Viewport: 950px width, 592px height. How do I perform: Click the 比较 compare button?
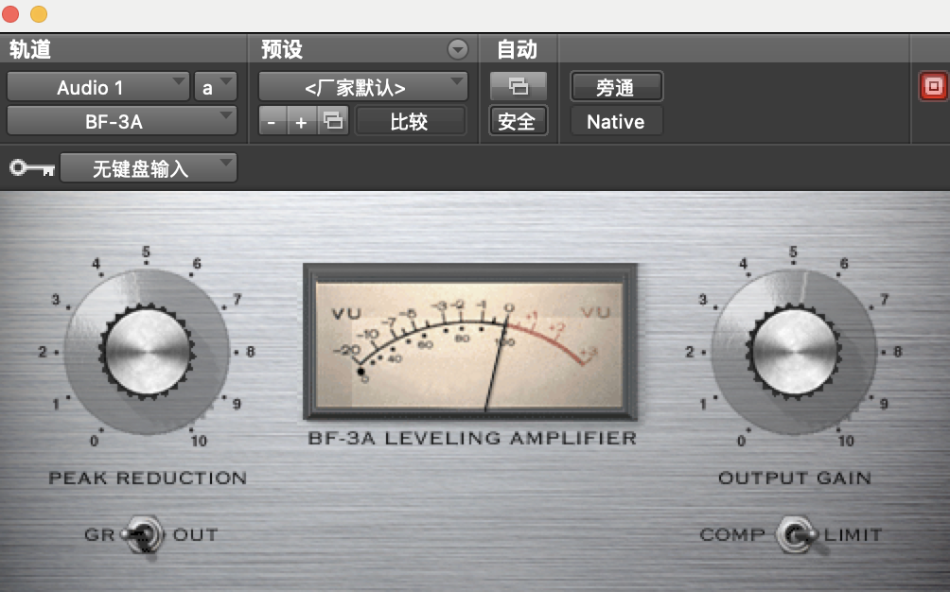[410, 121]
